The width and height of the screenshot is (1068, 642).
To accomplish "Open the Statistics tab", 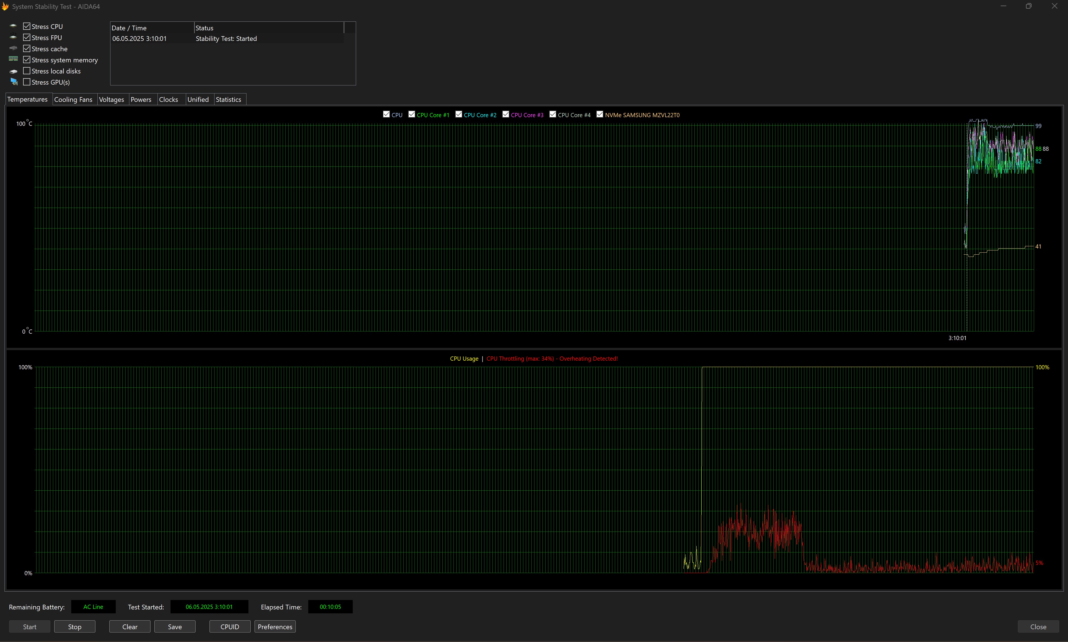I will click(228, 100).
